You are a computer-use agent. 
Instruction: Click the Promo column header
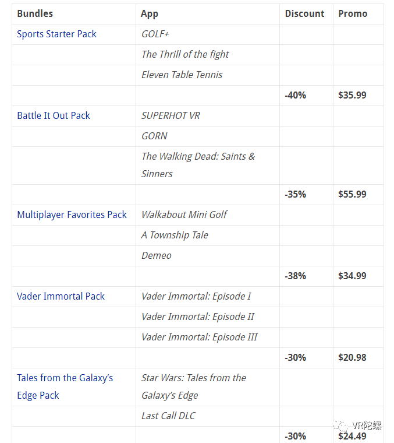click(x=353, y=13)
